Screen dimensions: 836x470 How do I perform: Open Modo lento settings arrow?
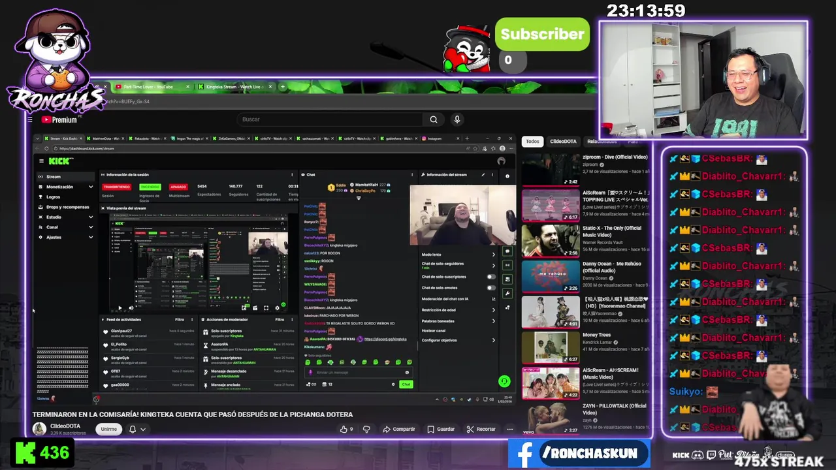tap(494, 255)
